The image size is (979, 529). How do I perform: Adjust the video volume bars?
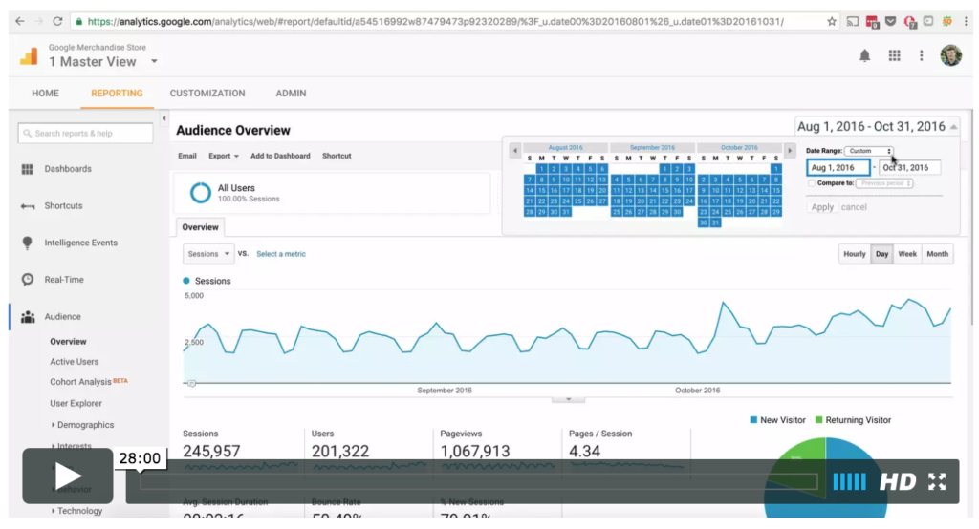[x=849, y=481]
